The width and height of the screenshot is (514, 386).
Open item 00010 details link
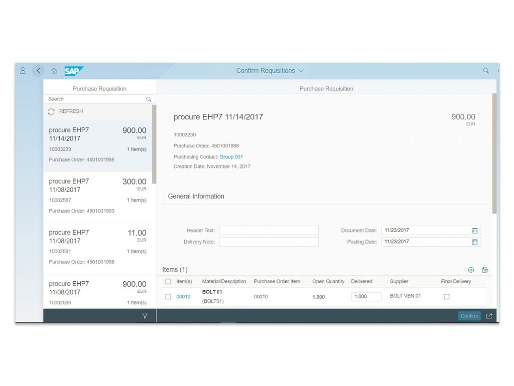[x=183, y=297]
